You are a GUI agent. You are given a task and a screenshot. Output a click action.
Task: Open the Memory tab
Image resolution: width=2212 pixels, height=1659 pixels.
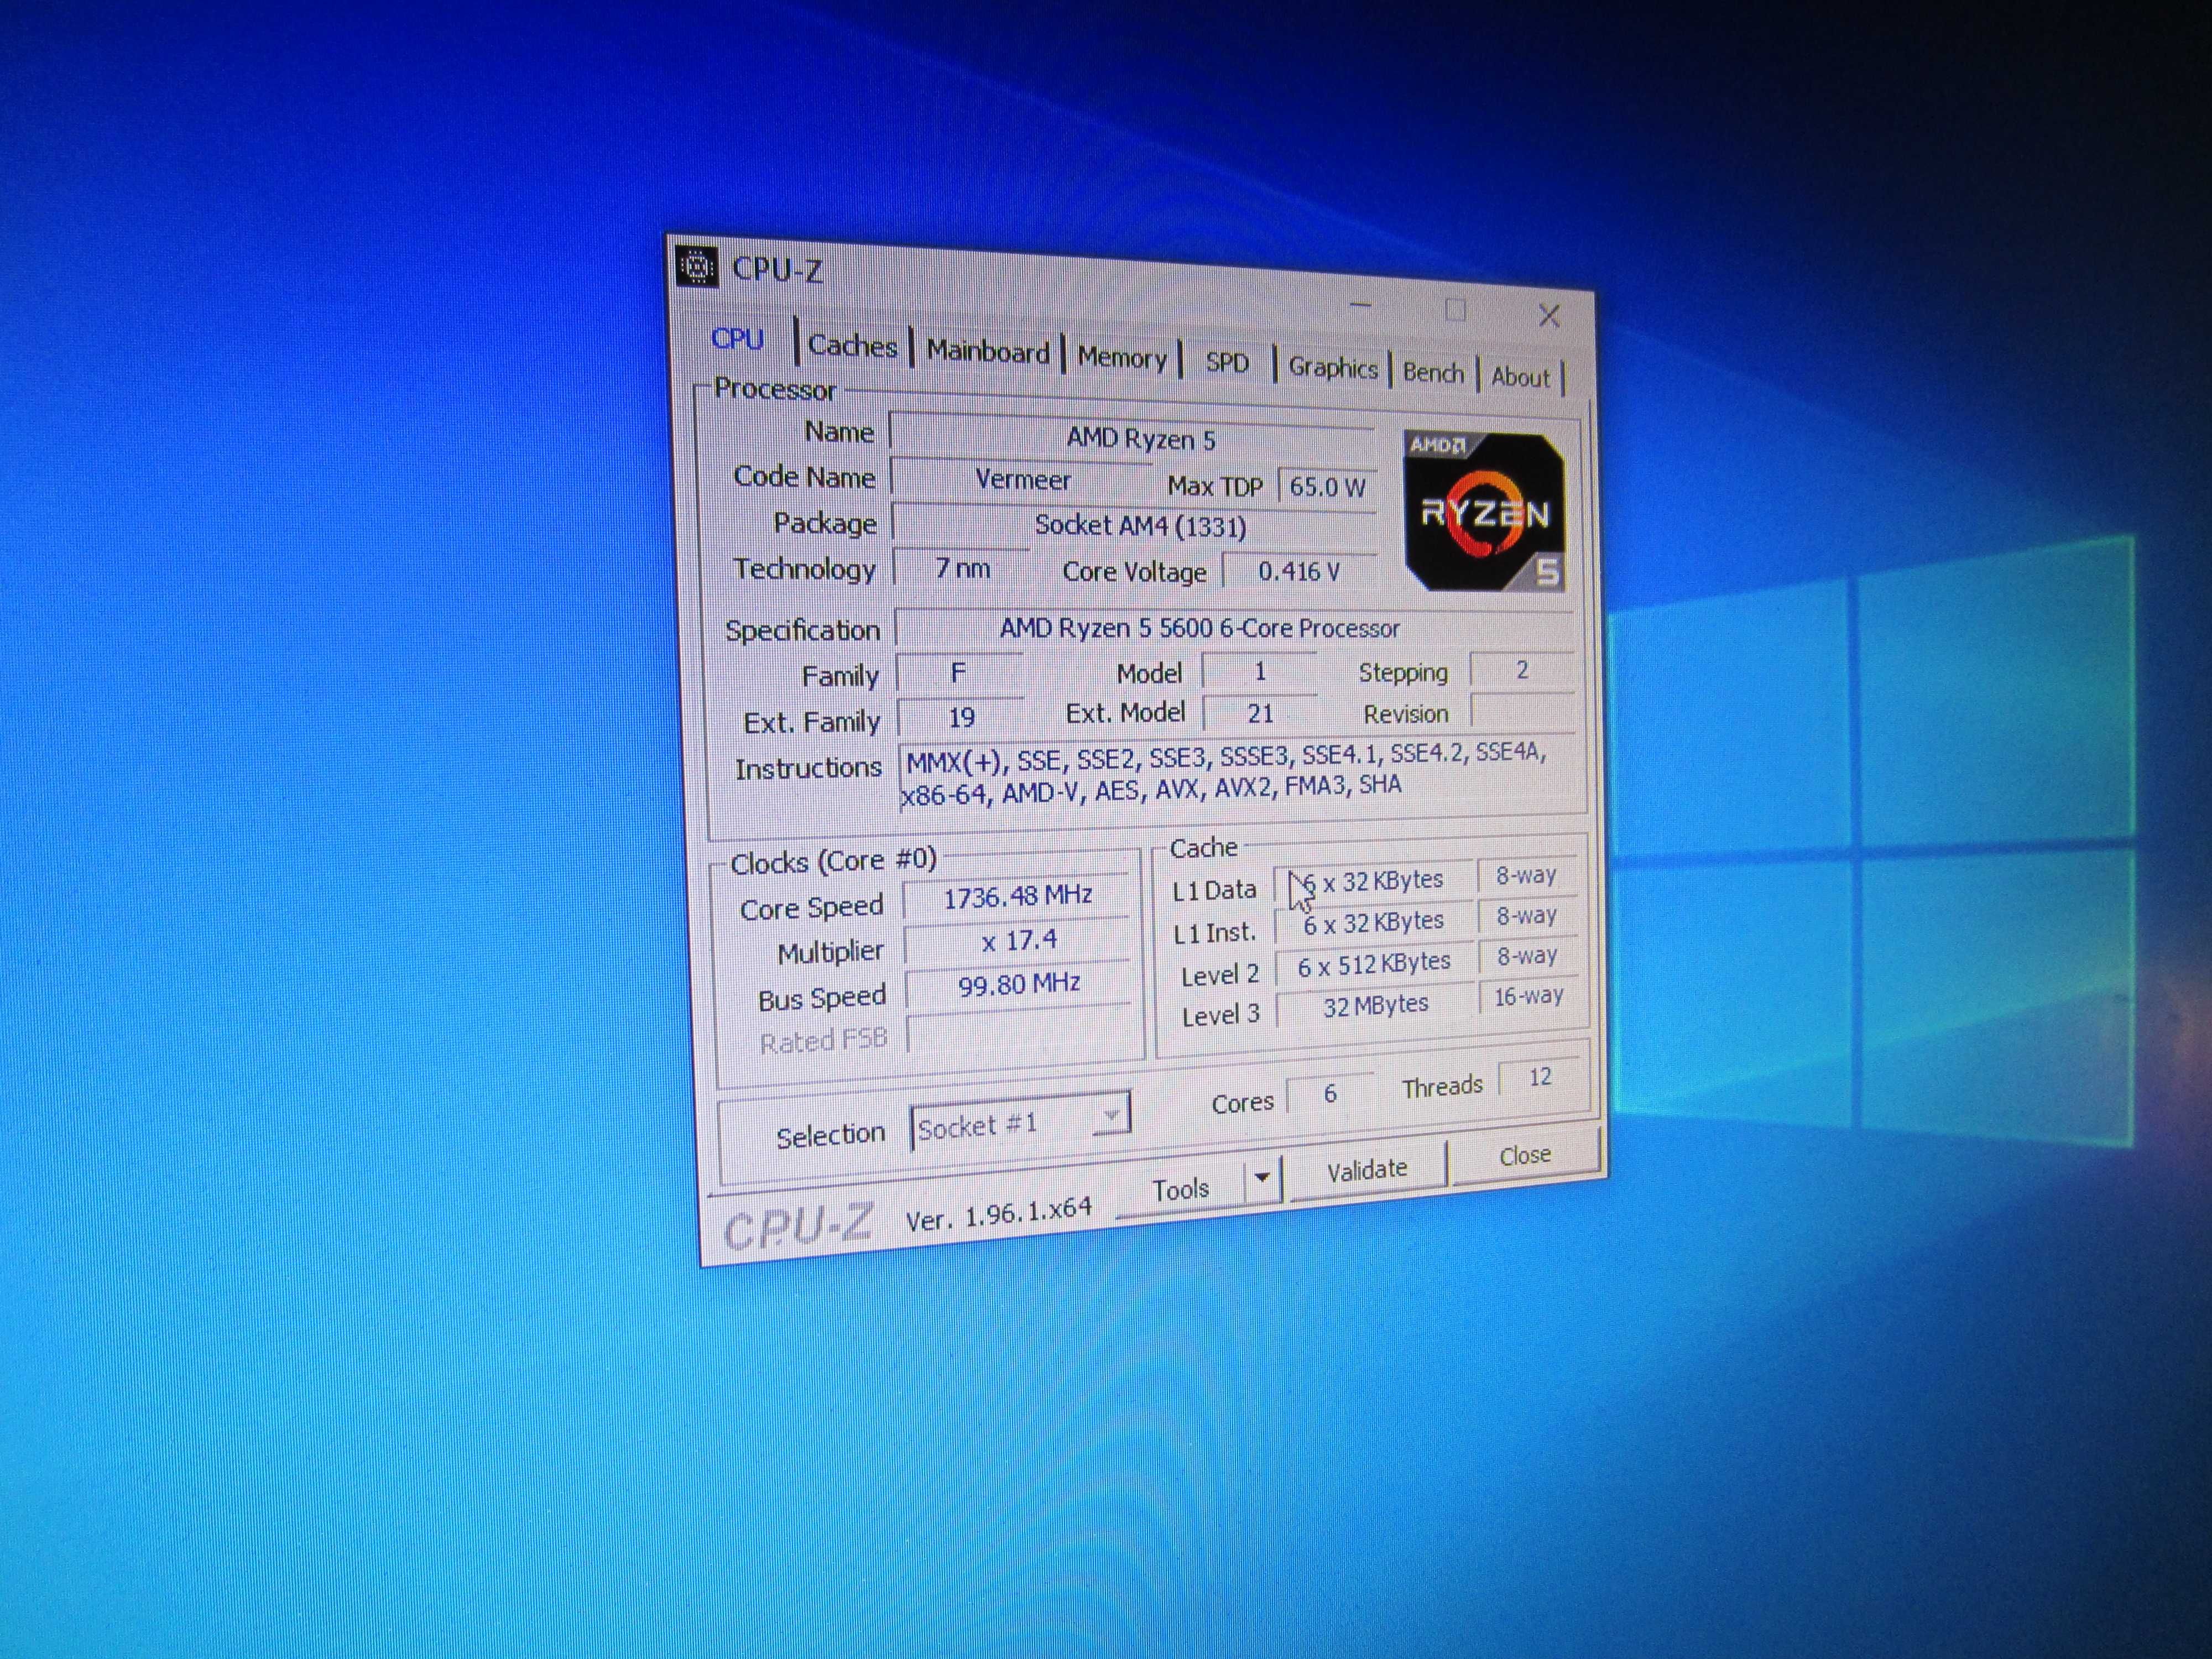1121,358
